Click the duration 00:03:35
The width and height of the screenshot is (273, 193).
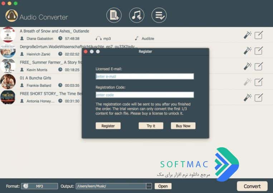coord(72,85)
